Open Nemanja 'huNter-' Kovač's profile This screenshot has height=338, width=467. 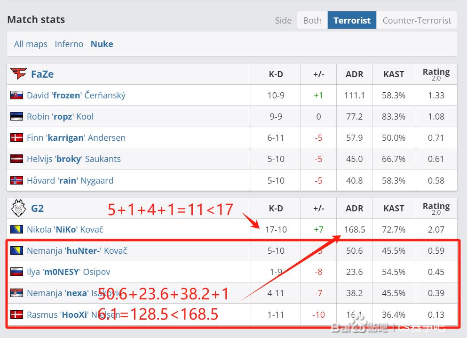(x=77, y=250)
